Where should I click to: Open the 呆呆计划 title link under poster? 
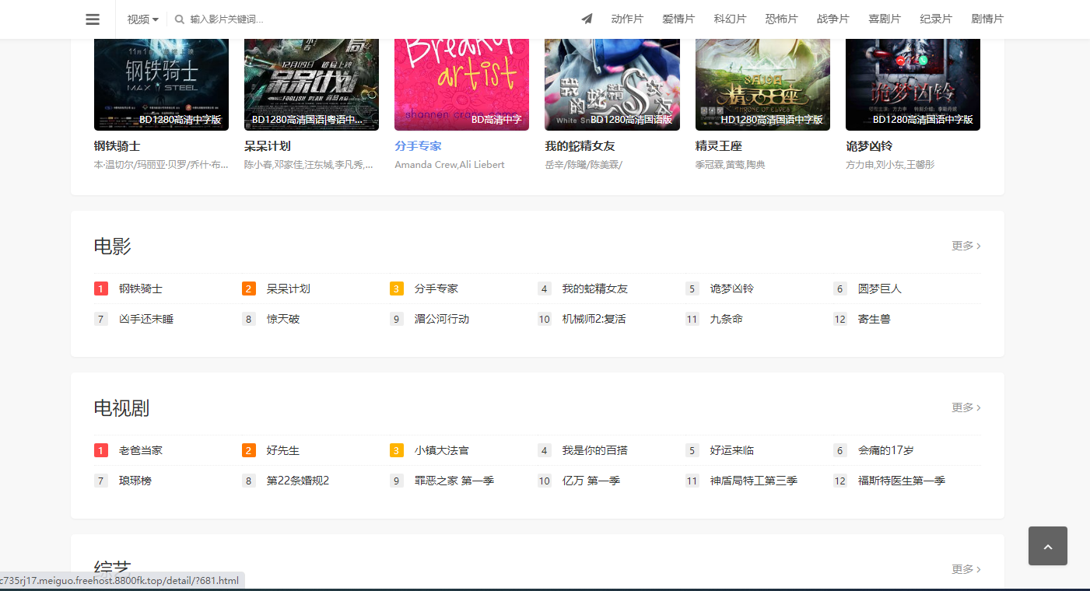[x=268, y=145]
